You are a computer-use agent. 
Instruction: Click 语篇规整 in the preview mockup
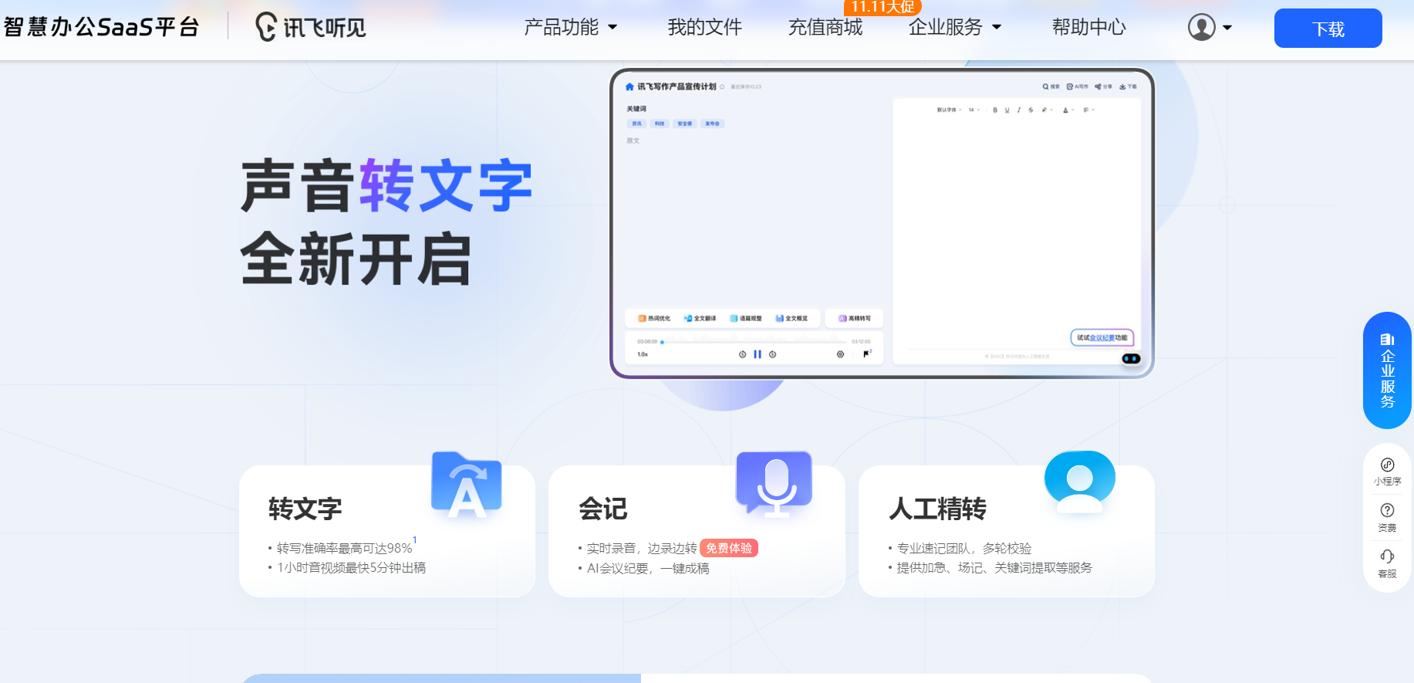click(x=746, y=318)
